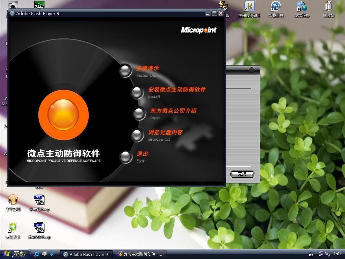Select the 未命名2.bmp desktop file

39,231
